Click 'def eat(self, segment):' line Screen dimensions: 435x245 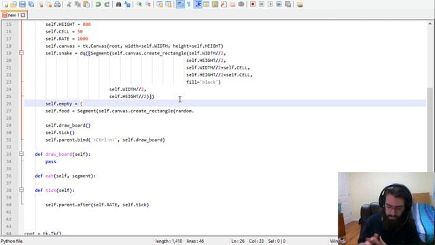point(65,176)
